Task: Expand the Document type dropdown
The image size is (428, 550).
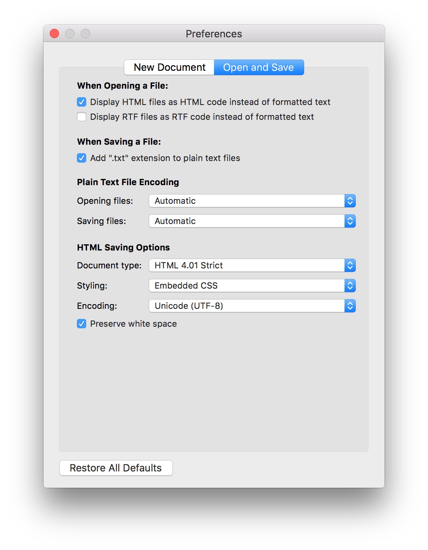Action: tap(247, 265)
